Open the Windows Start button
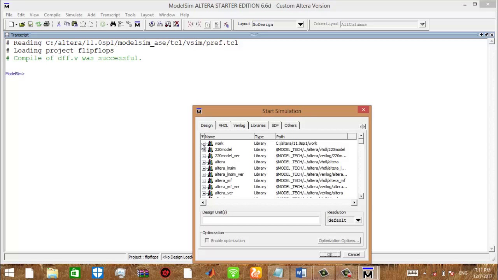498x280 pixels. 9,273
